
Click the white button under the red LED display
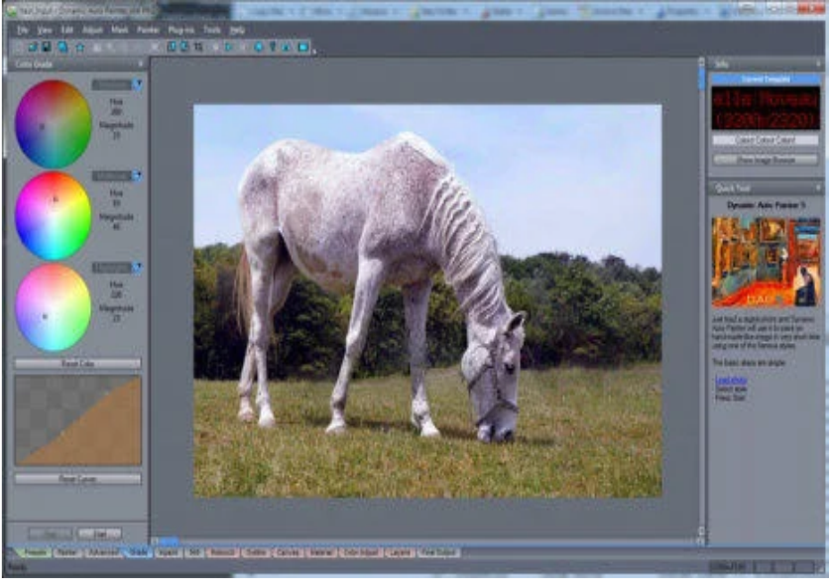(x=766, y=140)
